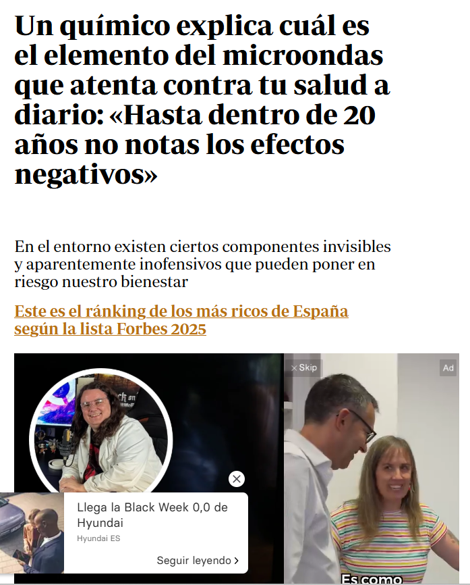Click the video ad with striped shirt woman
Image resolution: width=470 pixels, height=585 pixels.
(372, 469)
